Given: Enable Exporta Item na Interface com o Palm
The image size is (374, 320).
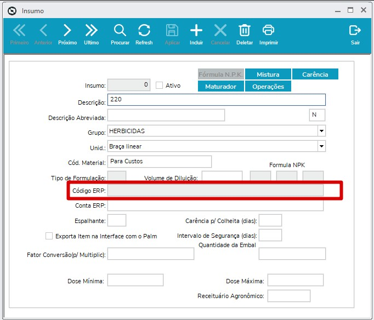Looking at the screenshot, I should (x=49, y=236).
